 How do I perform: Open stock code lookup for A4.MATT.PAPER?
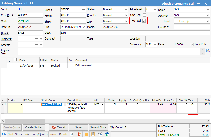click(x=65, y=105)
